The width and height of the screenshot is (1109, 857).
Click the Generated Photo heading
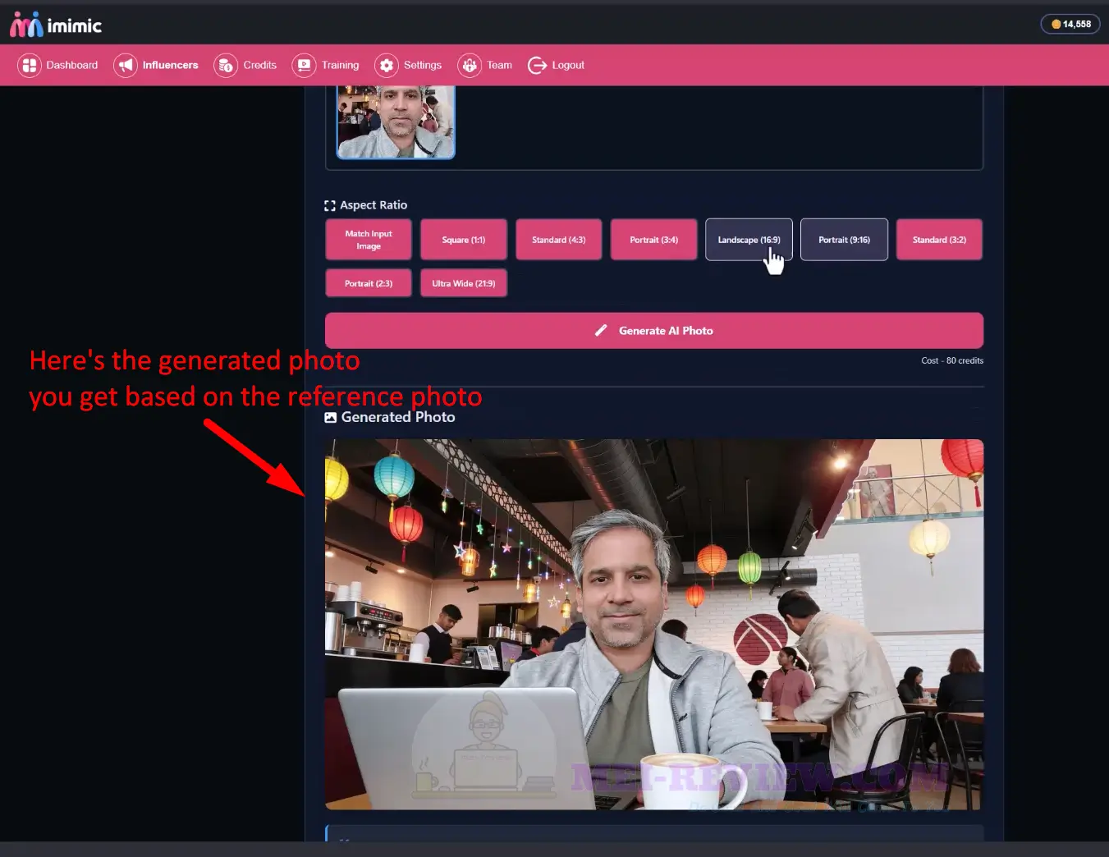pyautogui.click(x=398, y=417)
